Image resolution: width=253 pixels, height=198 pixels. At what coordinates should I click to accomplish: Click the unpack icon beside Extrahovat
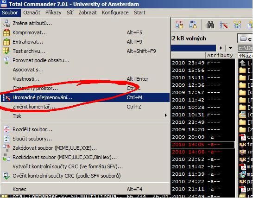[x=6, y=42]
